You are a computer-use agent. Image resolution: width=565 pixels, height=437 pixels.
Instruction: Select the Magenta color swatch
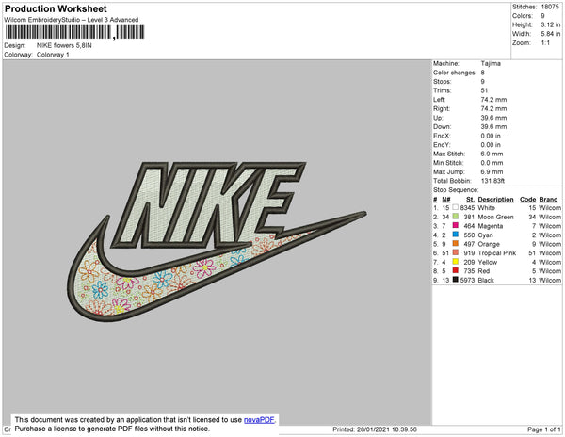(x=456, y=225)
